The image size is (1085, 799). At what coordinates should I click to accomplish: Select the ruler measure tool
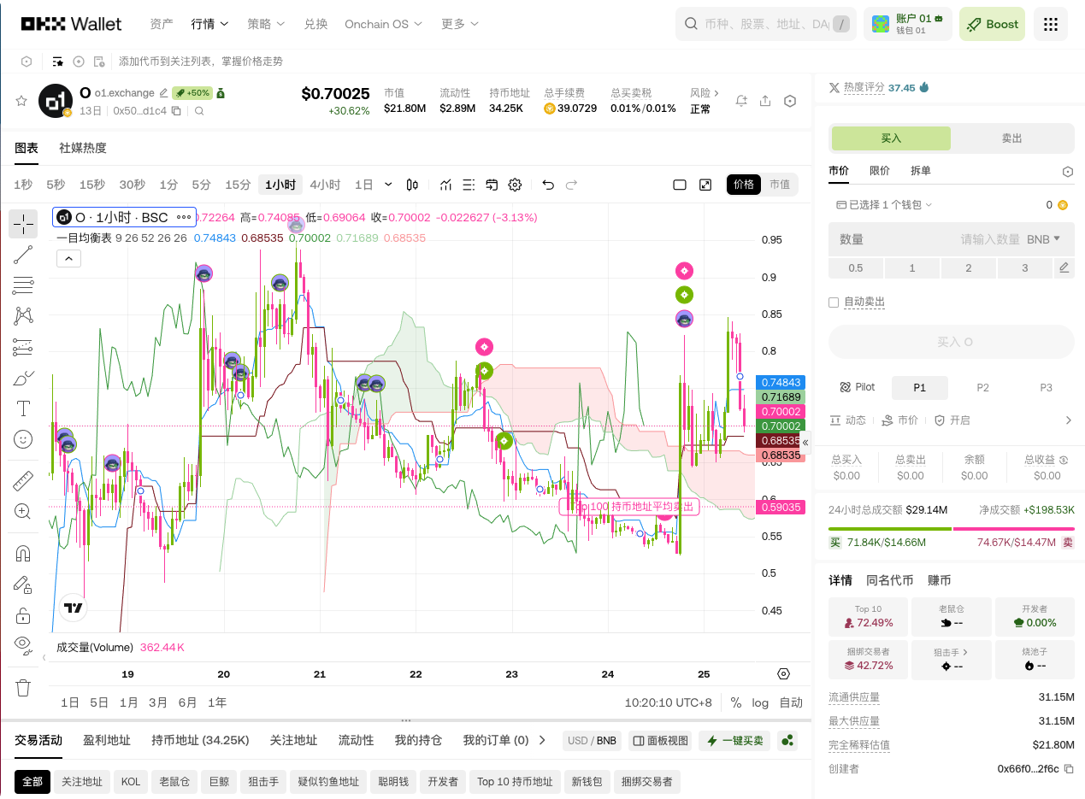point(23,481)
